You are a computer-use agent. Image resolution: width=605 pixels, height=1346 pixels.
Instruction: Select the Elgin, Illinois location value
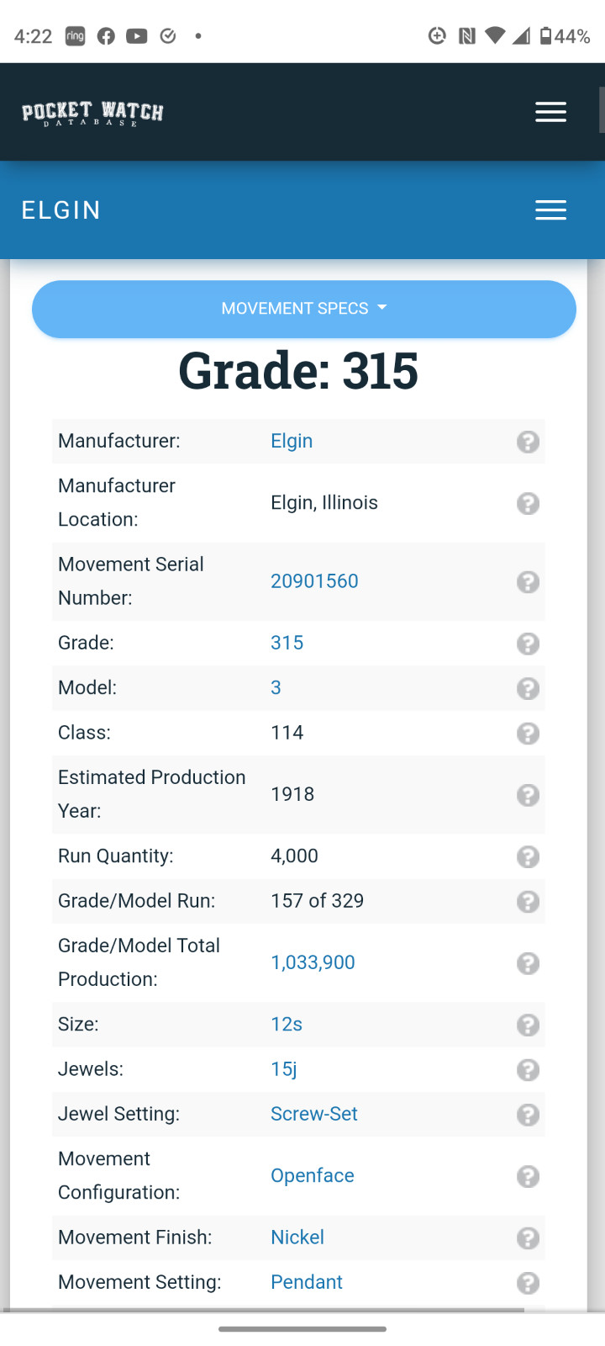click(324, 502)
